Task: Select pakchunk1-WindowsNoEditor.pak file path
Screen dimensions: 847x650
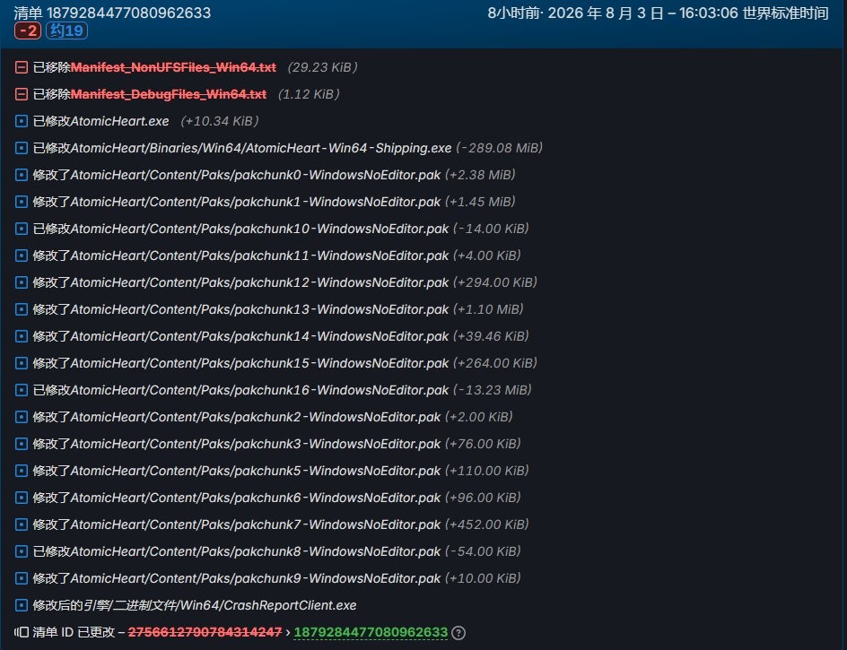Action: pyautogui.click(x=256, y=202)
